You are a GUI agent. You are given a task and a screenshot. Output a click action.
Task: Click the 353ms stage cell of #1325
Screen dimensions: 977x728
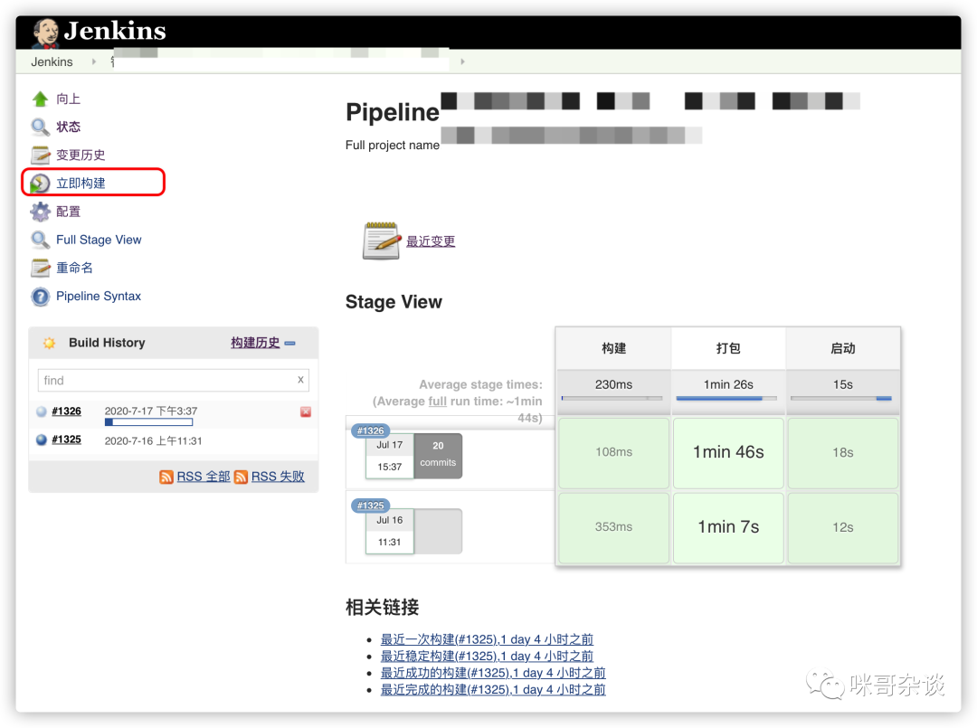click(x=613, y=527)
